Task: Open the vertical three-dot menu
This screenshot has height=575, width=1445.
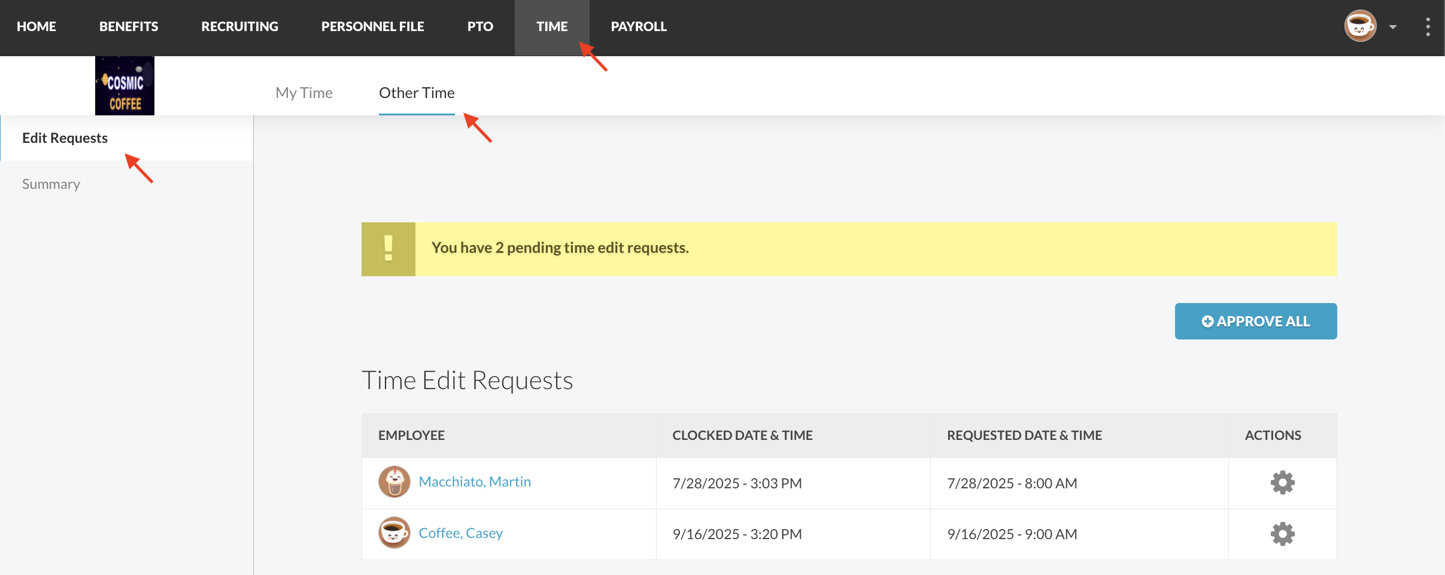Action: pyautogui.click(x=1428, y=27)
